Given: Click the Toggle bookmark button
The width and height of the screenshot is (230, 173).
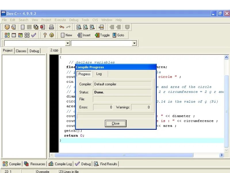Looking at the screenshot, I should coord(102,35).
